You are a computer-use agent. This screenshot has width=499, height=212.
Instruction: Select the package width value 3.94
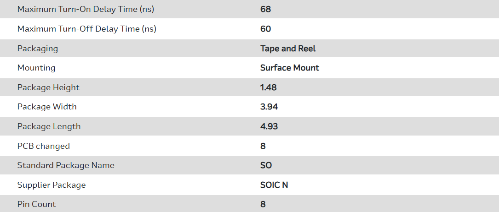269,107
